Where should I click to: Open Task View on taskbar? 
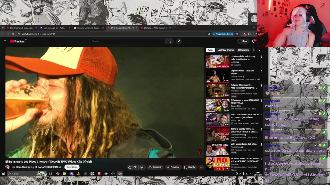coord(51,174)
